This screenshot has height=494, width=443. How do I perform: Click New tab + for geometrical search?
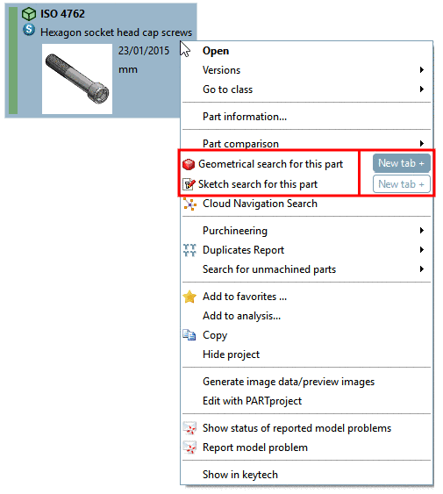pyautogui.click(x=402, y=163)
